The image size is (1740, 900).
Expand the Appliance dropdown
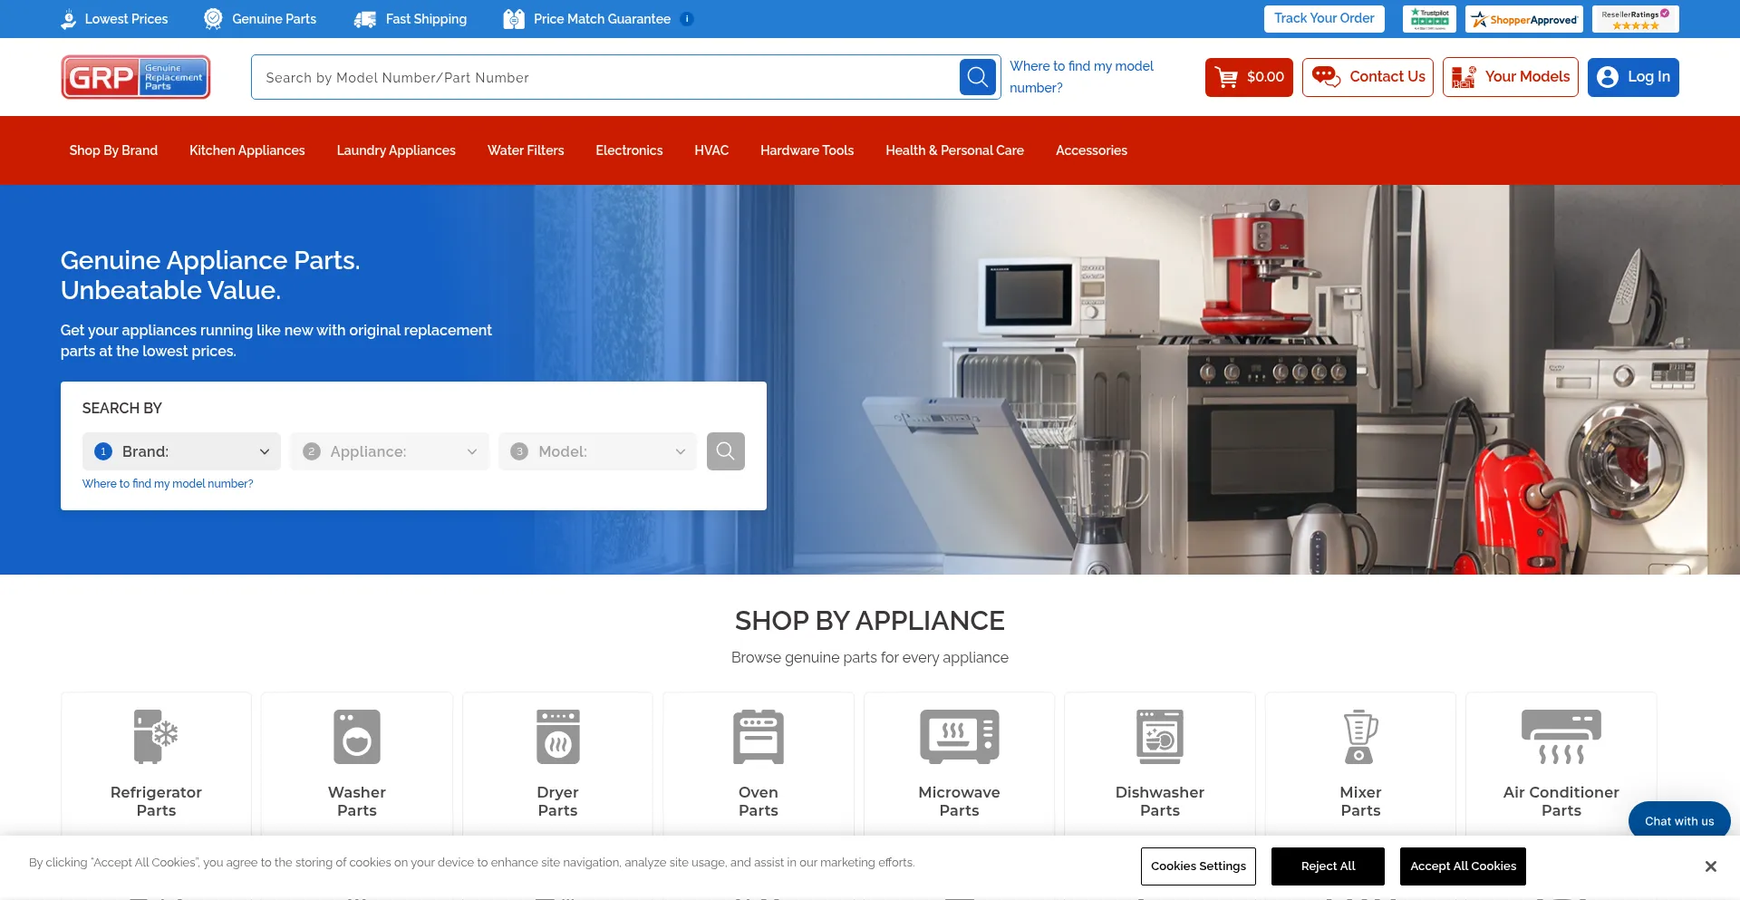(x=390, y=451)
